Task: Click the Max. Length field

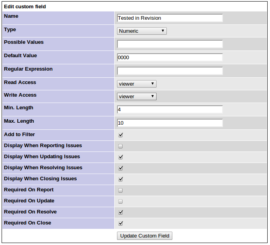Action: [x=170, y=123]
